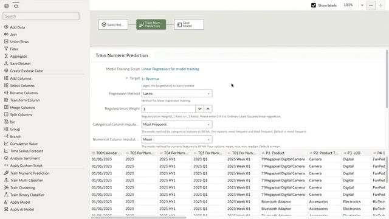389x219 pixels.
Task: Select the Train Clustering icon
Action: (6, 187)
